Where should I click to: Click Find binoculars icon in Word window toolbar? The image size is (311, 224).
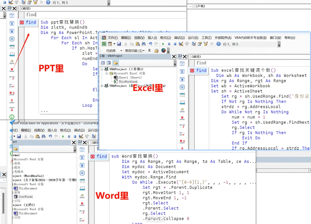tap(43, 136)
